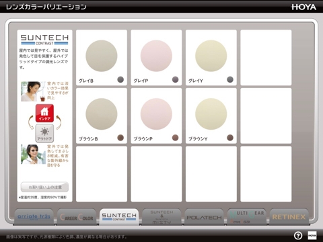Viewport: 323px width, 242px height.
Task: Select the グレイB lens color swatch
Action: (x=102, y=56)
